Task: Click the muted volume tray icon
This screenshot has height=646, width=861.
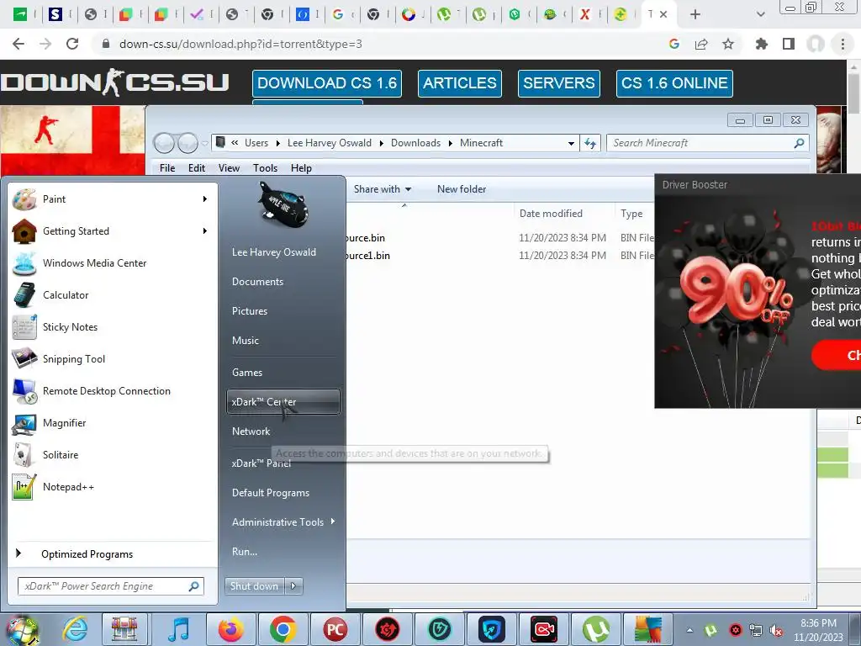Action: pos(776,631)
